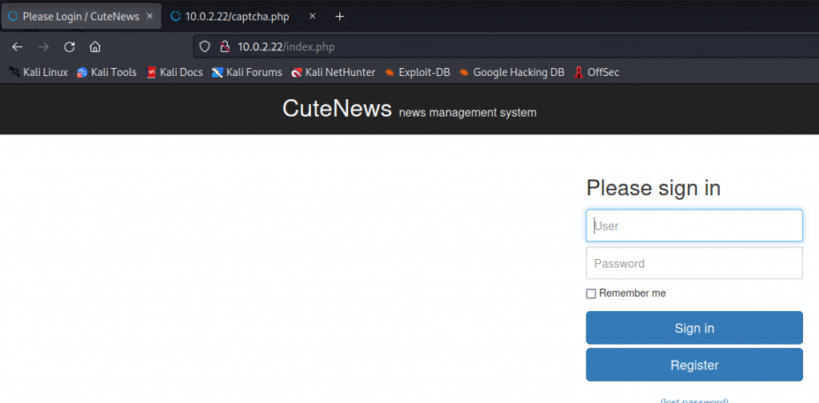Click the Register button
This screenshot has width=819, height=403.
pos(694,365)
